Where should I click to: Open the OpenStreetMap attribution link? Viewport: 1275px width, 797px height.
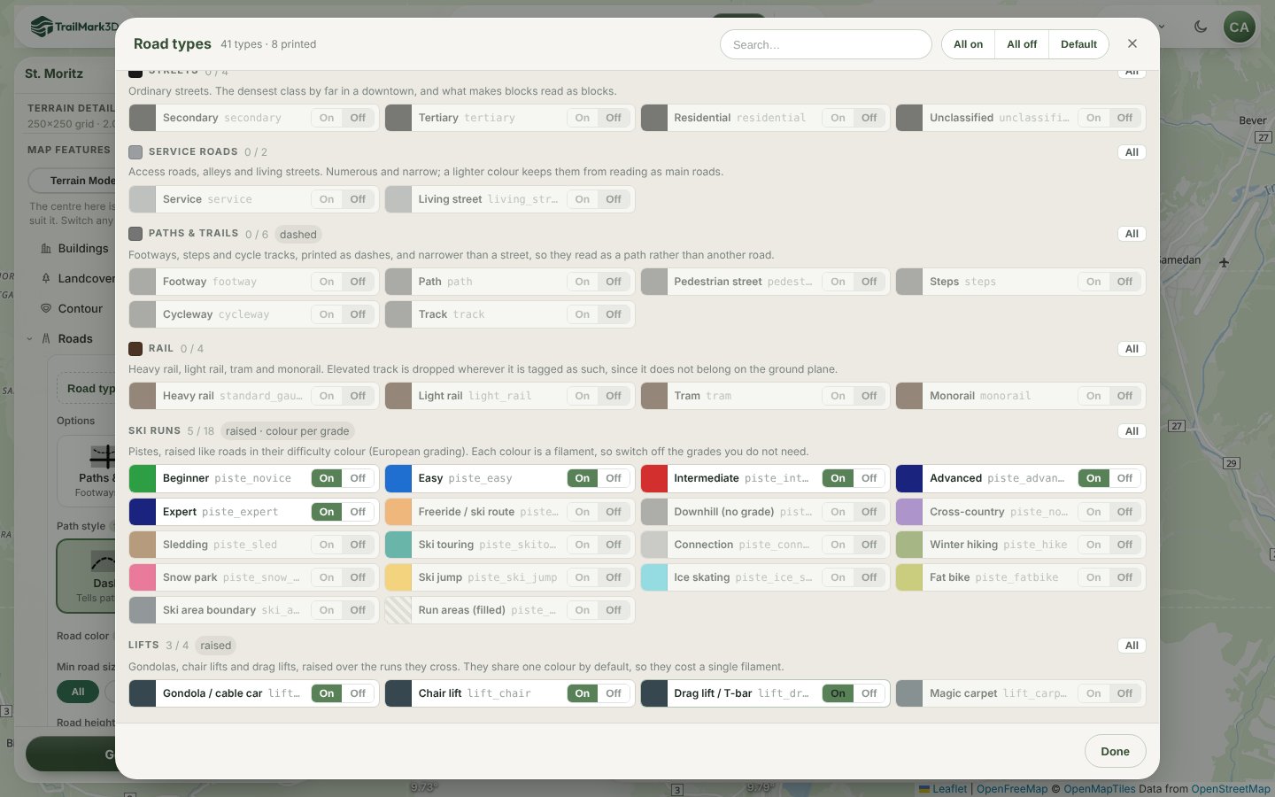coord(1231,789)
